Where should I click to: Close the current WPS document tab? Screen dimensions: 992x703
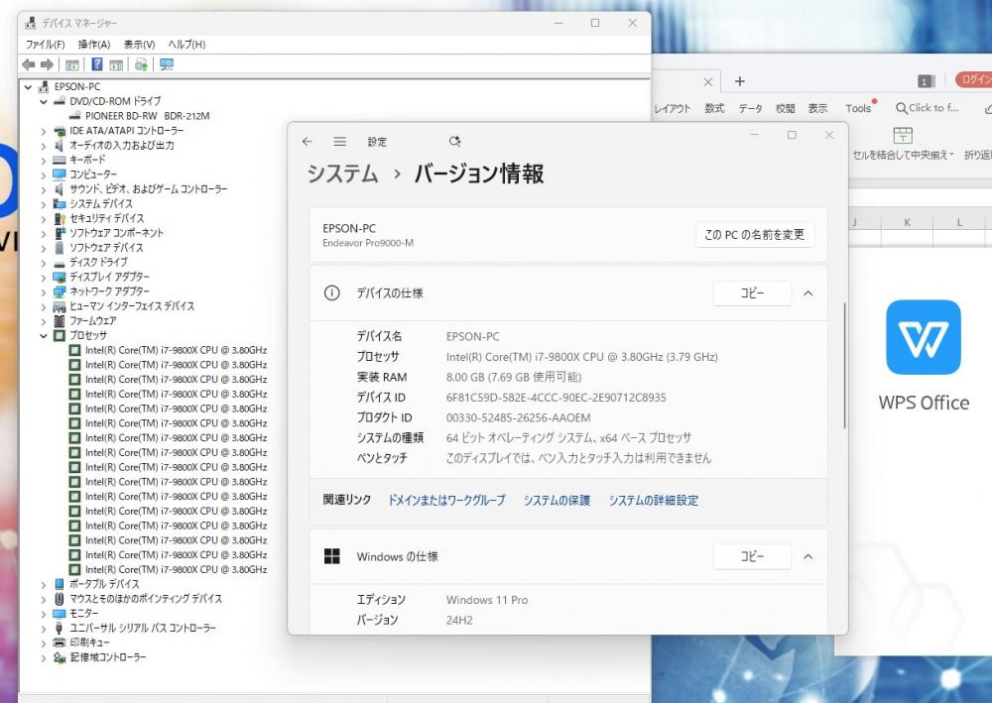pos(708,82)
